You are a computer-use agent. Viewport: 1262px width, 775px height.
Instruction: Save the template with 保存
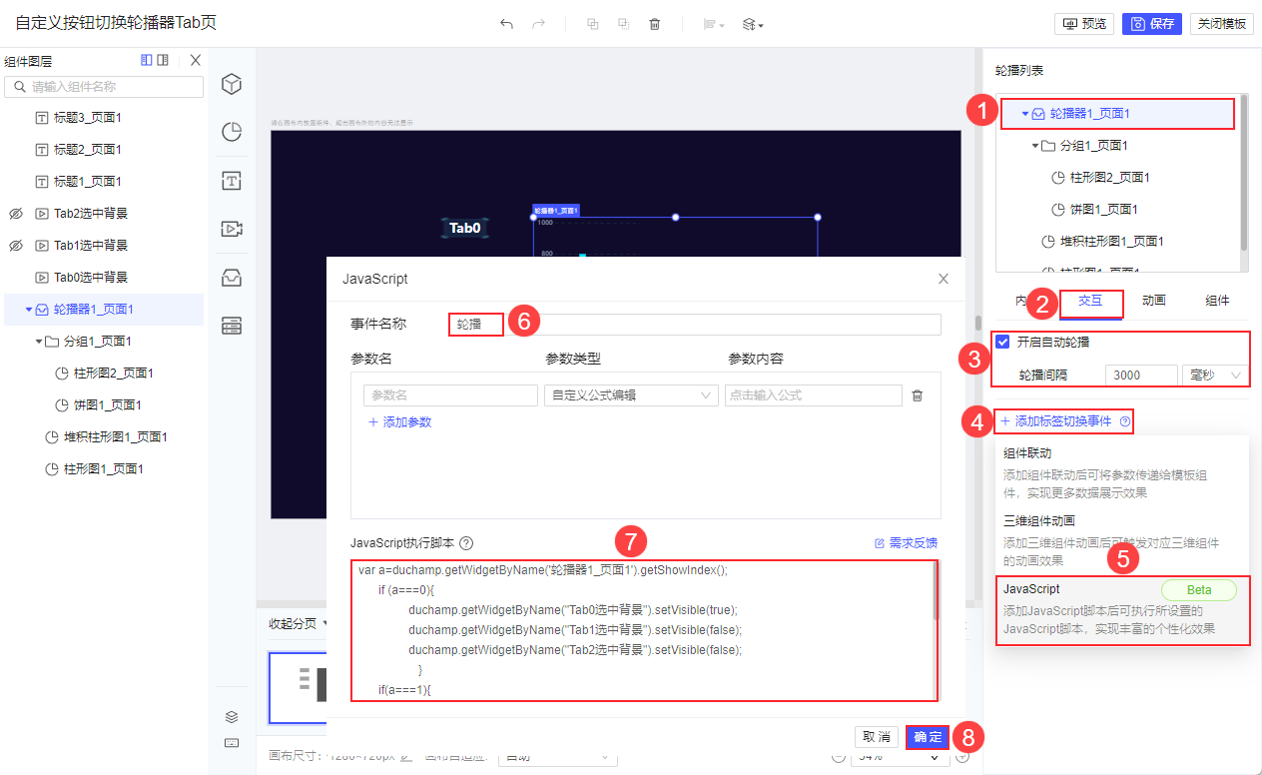[x=1152, y=24]
